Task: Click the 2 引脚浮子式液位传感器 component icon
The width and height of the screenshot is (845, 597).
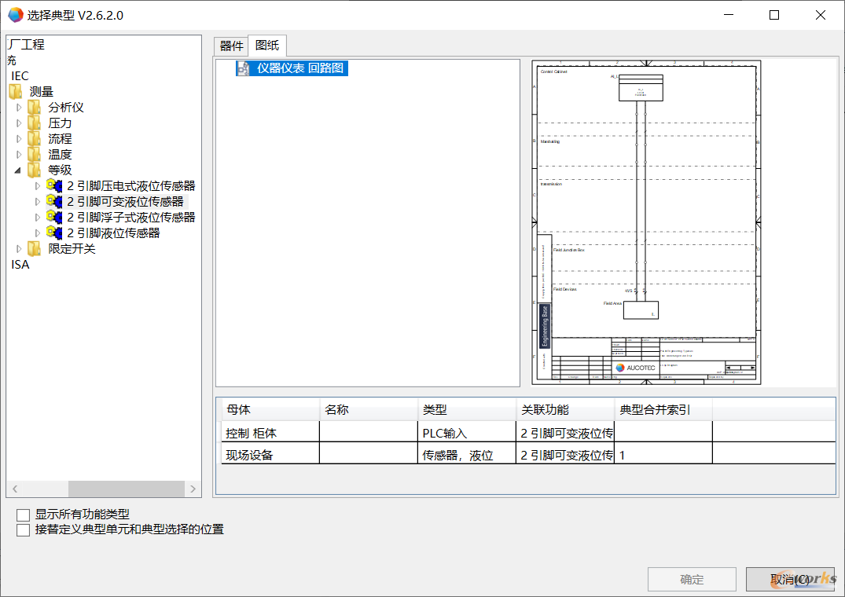Action: click(54, 218)
